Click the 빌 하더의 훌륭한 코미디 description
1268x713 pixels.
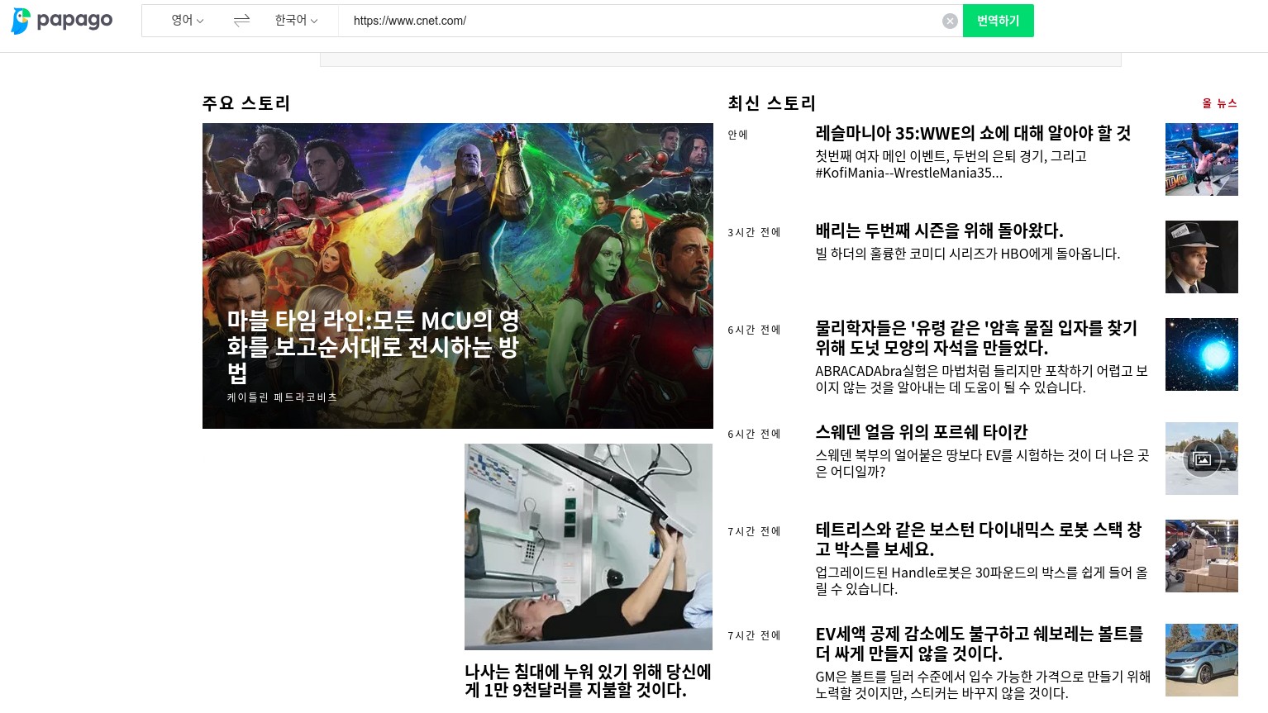click(967, 254)
